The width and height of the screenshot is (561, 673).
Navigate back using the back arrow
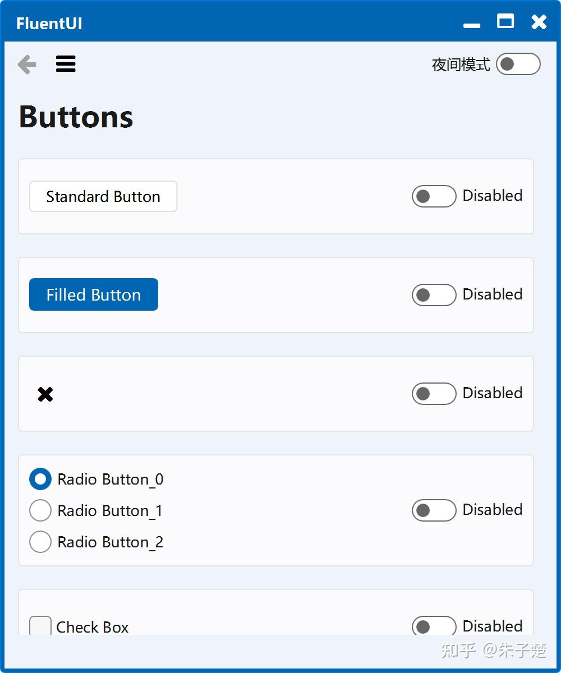(26, 64)
